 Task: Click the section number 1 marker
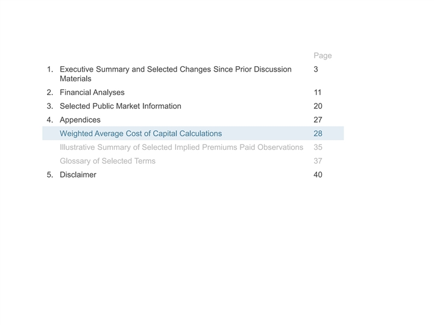coord(49,70)
